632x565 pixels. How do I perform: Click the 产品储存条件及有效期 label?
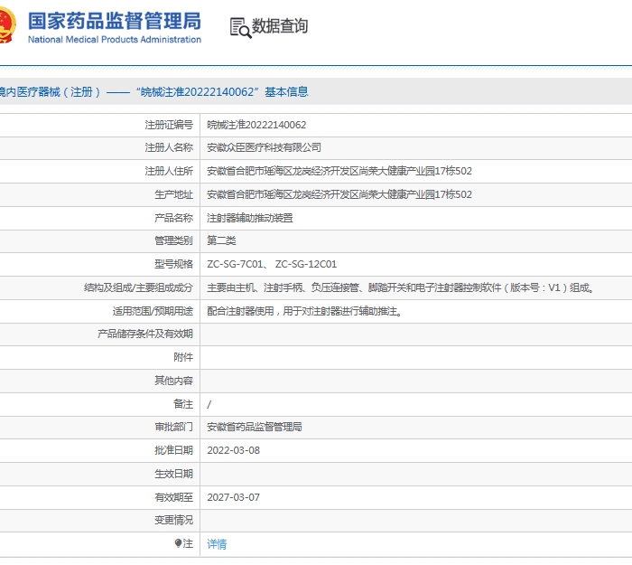[145, 334]
